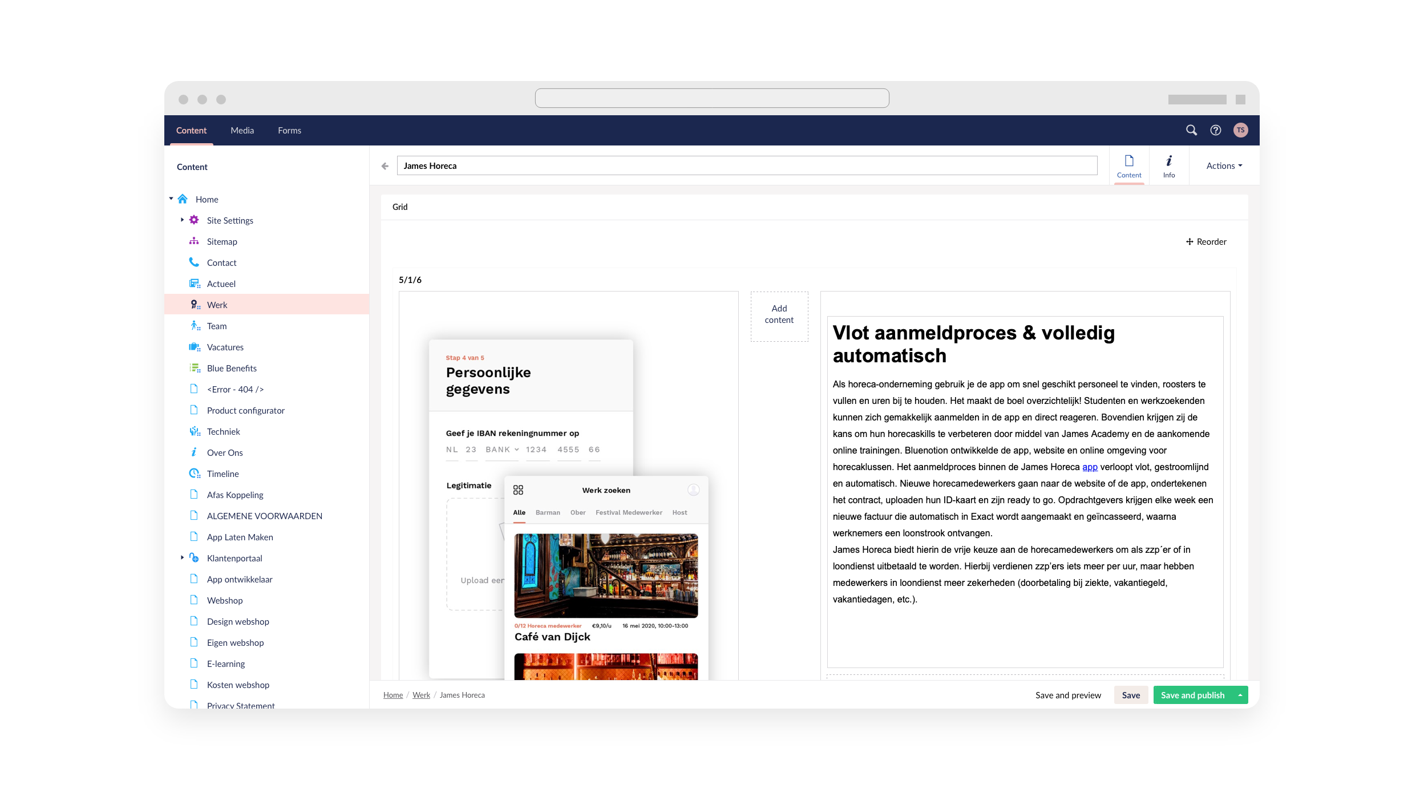This screenshot has height=801, width=1424.
Task: Click the Café van Dijck bar photo
Action: (606, 576)
